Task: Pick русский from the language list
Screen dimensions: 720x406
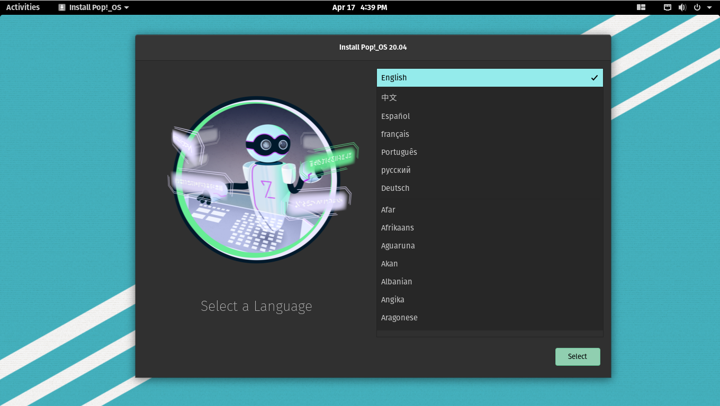Action: pos(490,170)
